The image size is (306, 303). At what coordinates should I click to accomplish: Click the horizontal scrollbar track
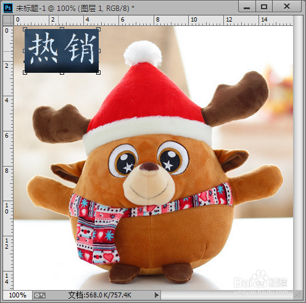[x=227, y=295]
